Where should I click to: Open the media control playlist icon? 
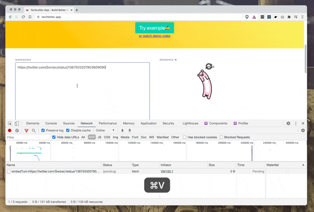pos(296,17)
